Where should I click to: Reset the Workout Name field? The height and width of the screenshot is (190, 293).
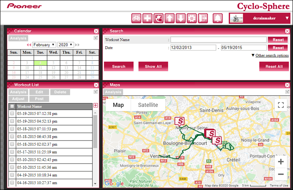tap(278, 40)
